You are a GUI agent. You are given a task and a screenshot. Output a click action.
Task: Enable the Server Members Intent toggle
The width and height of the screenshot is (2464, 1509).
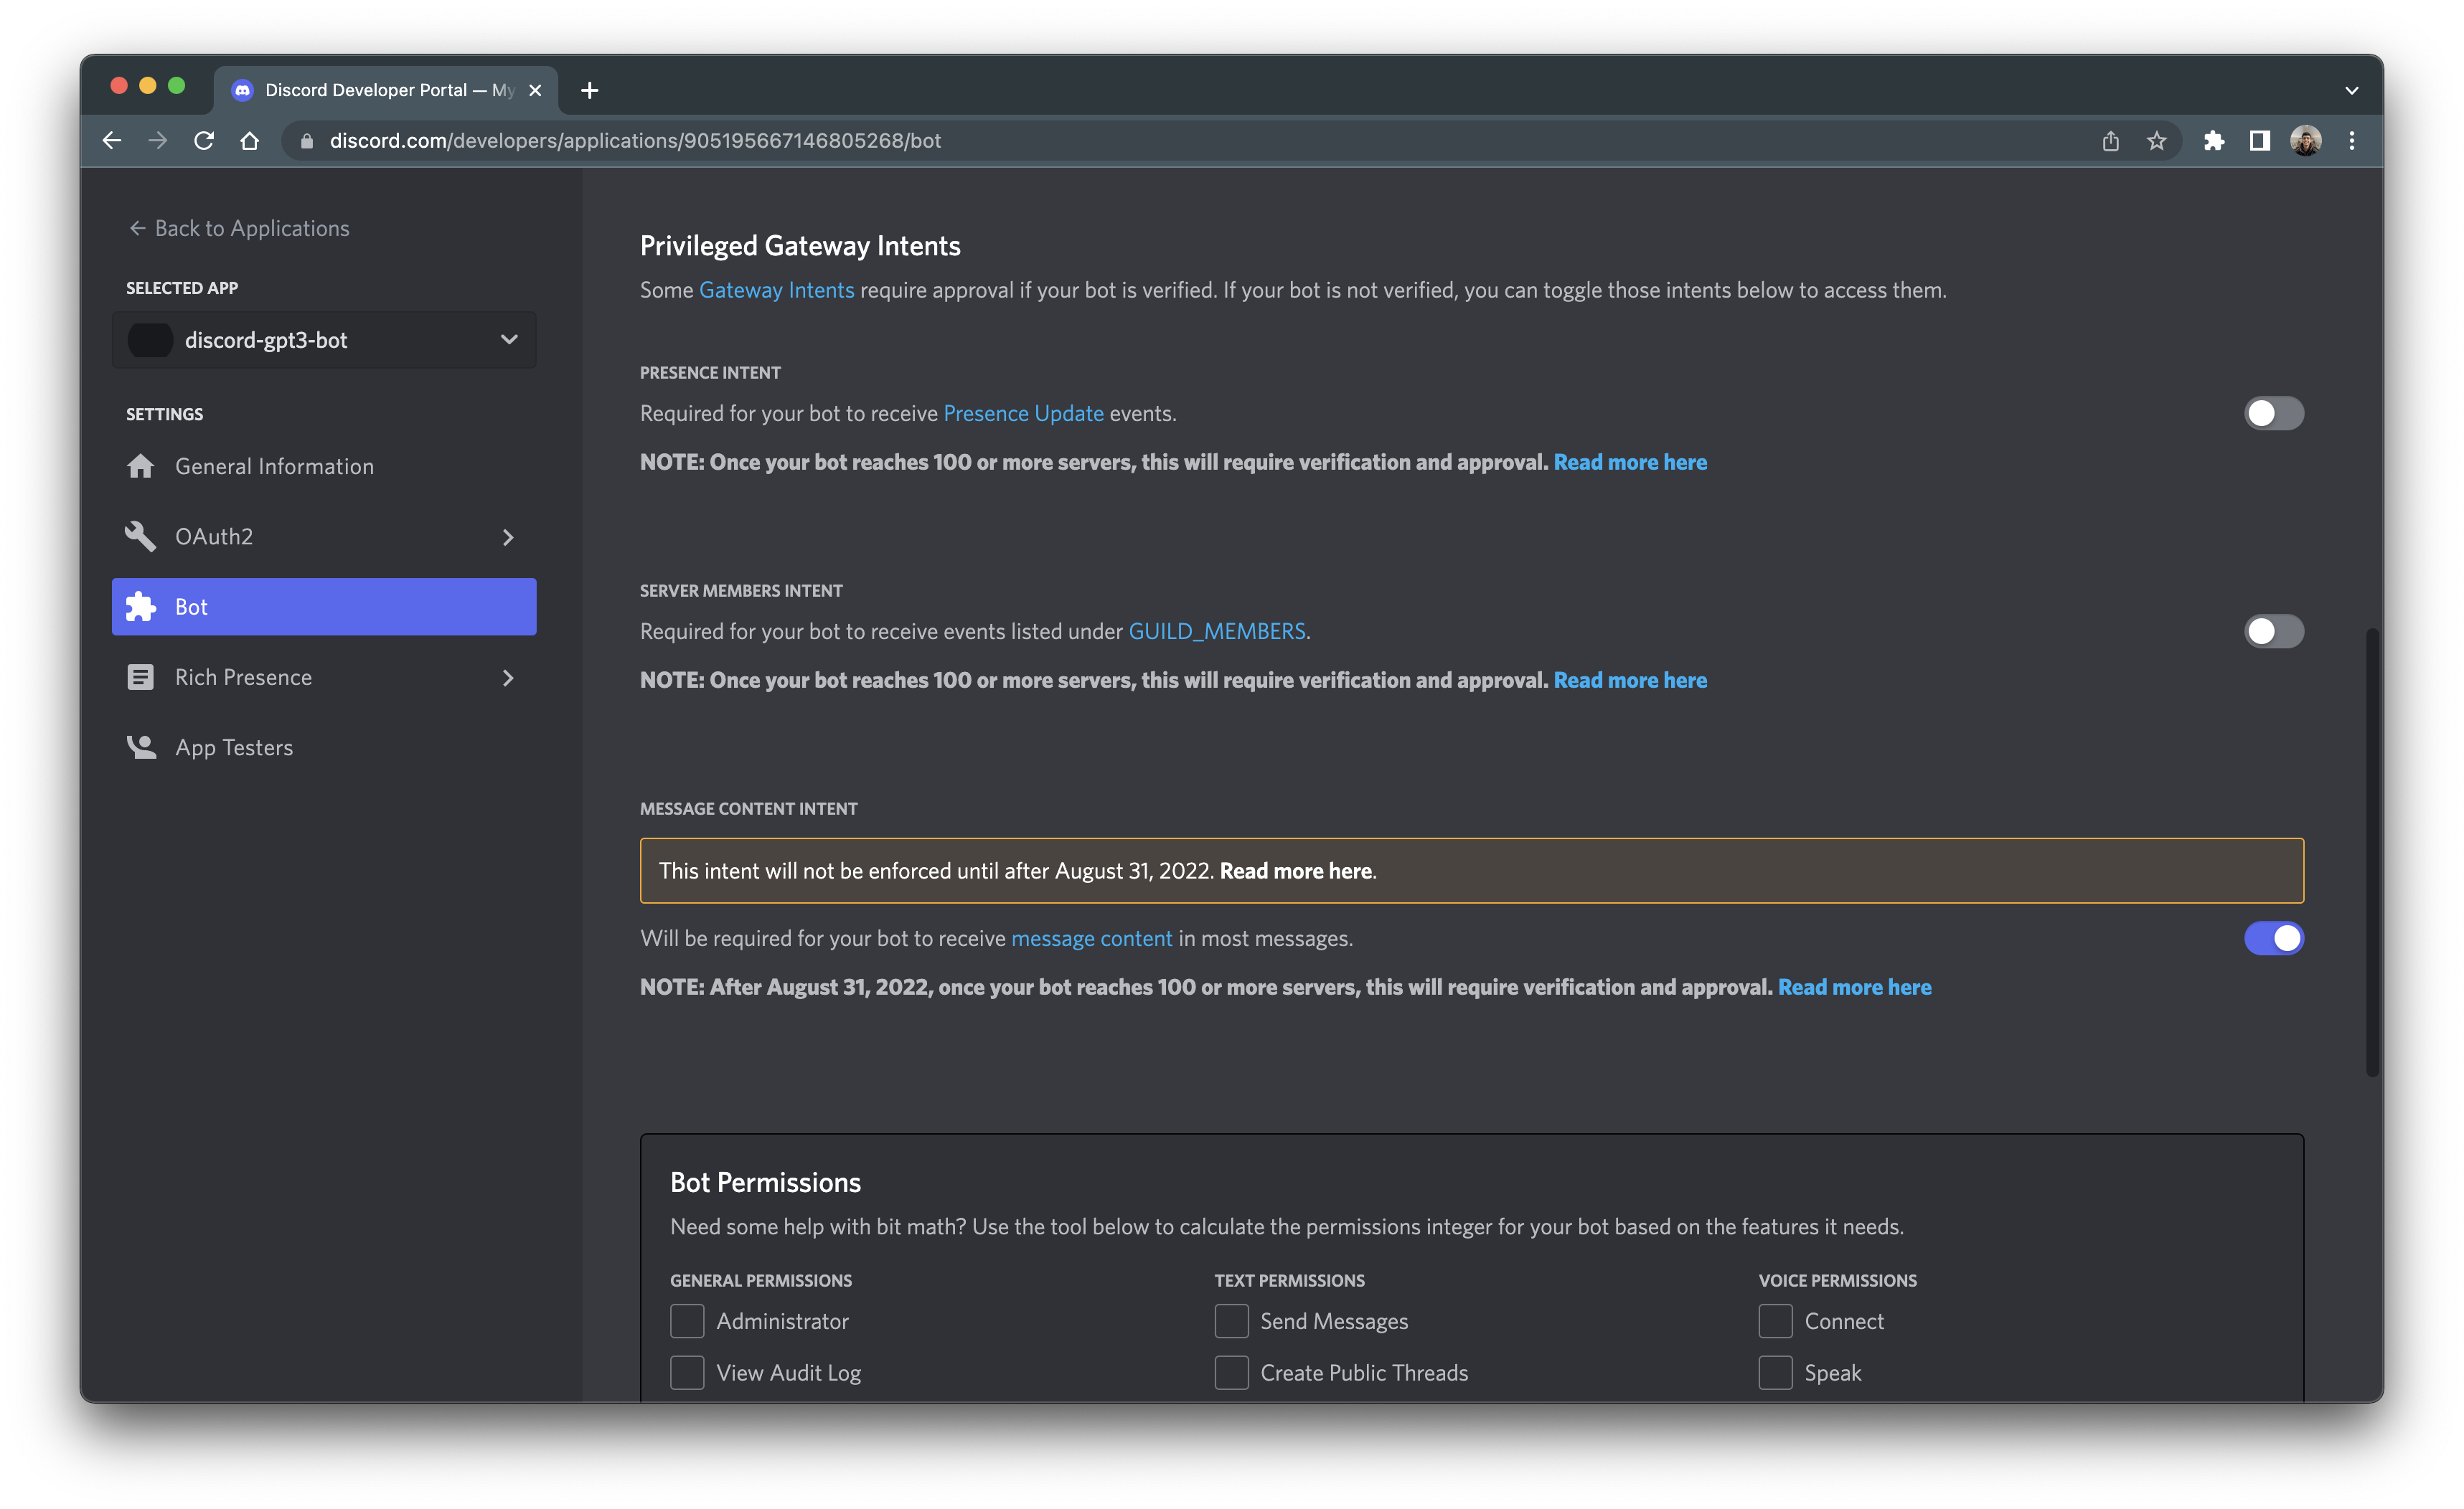pyautogui.click(x=2273, y=632)
